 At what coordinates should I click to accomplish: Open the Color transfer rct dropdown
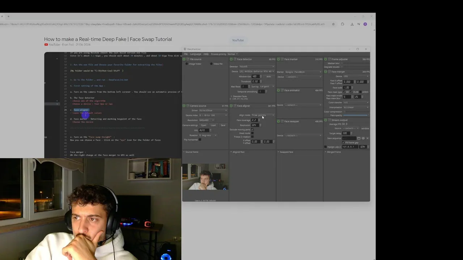(356, 102)
